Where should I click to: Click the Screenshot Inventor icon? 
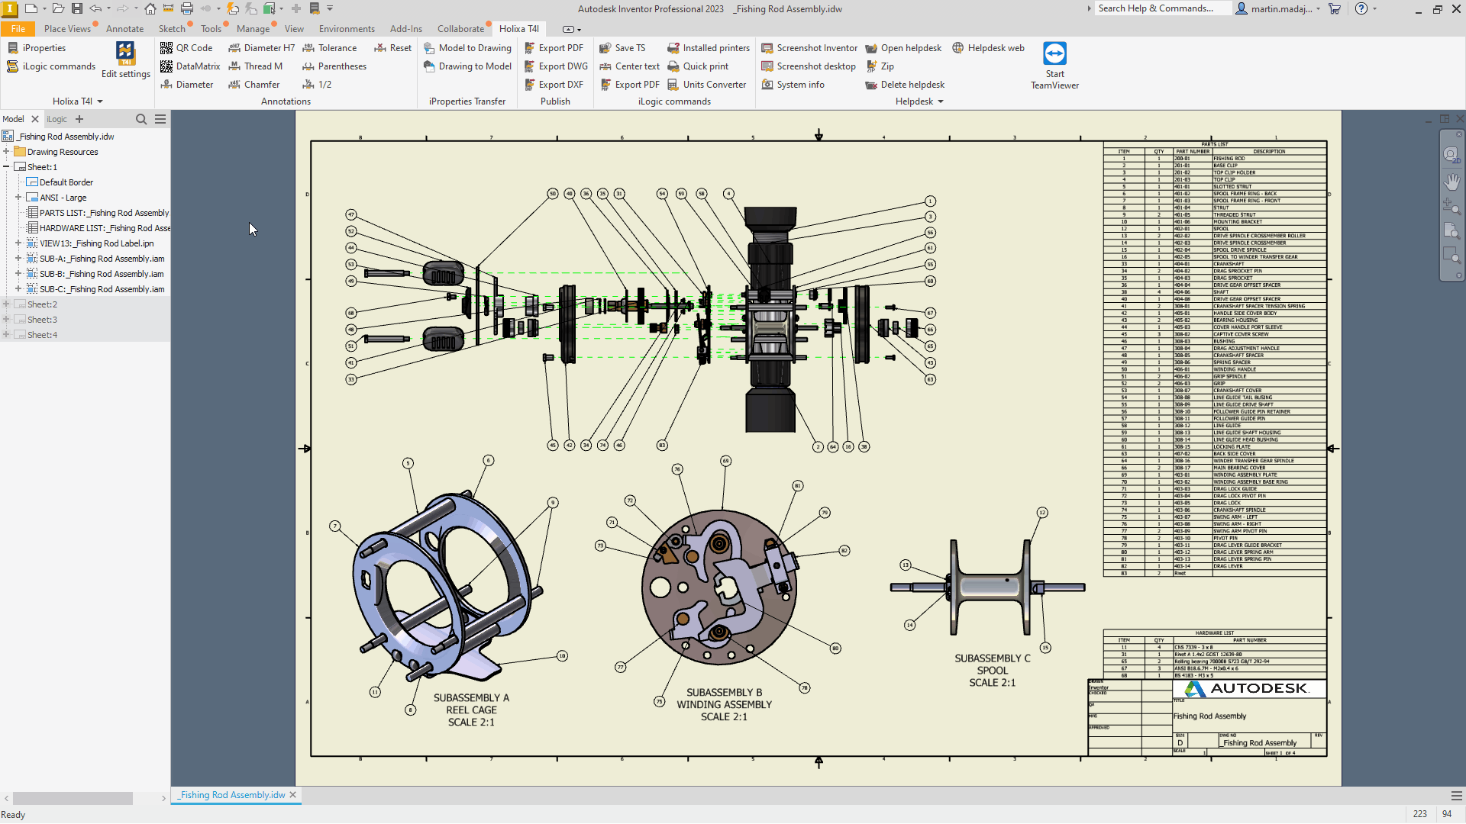click(767, 48)
